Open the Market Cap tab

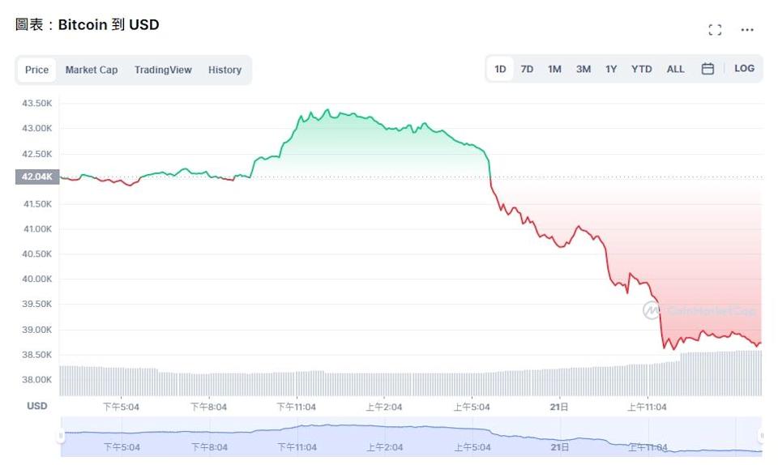tap(92, 70)
